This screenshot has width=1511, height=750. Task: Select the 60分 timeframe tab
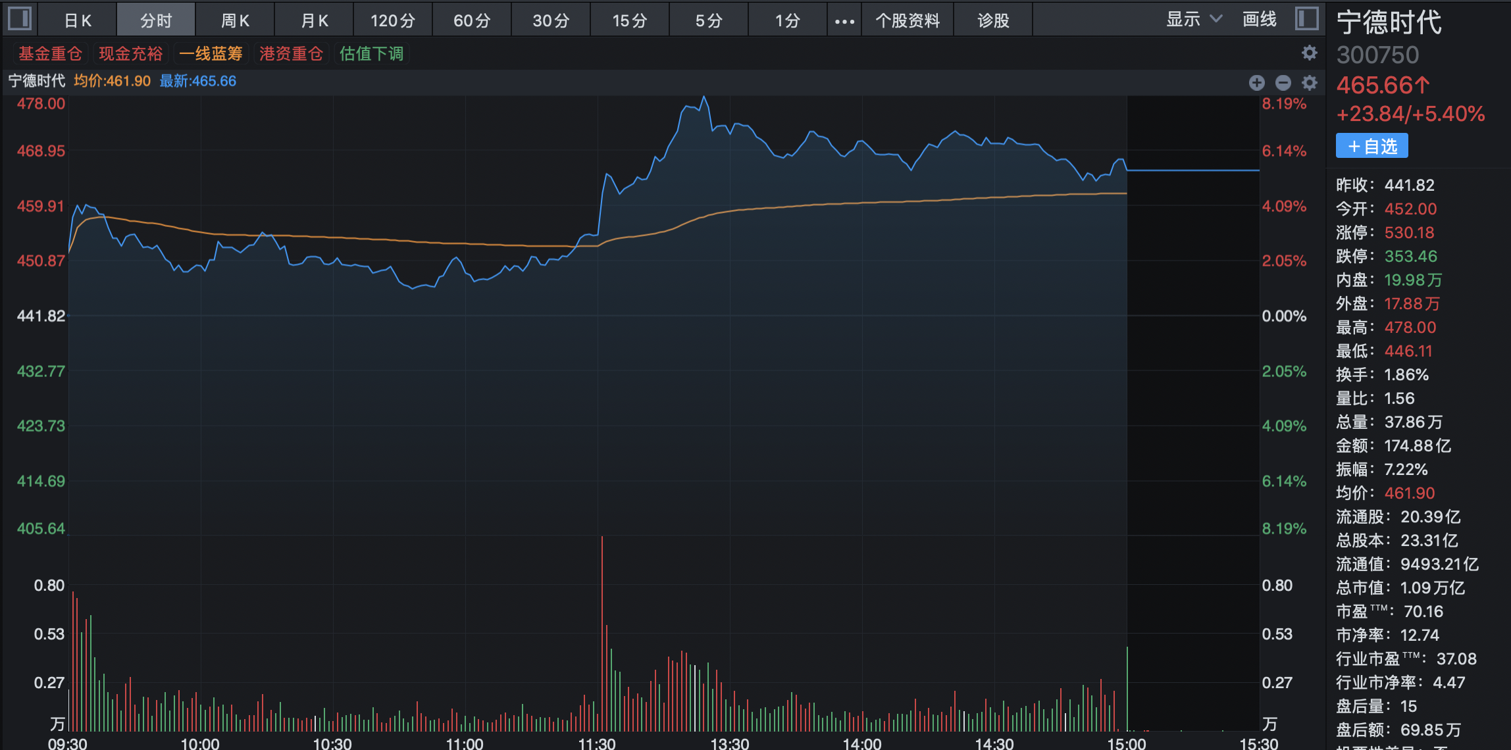pos(472,20)
